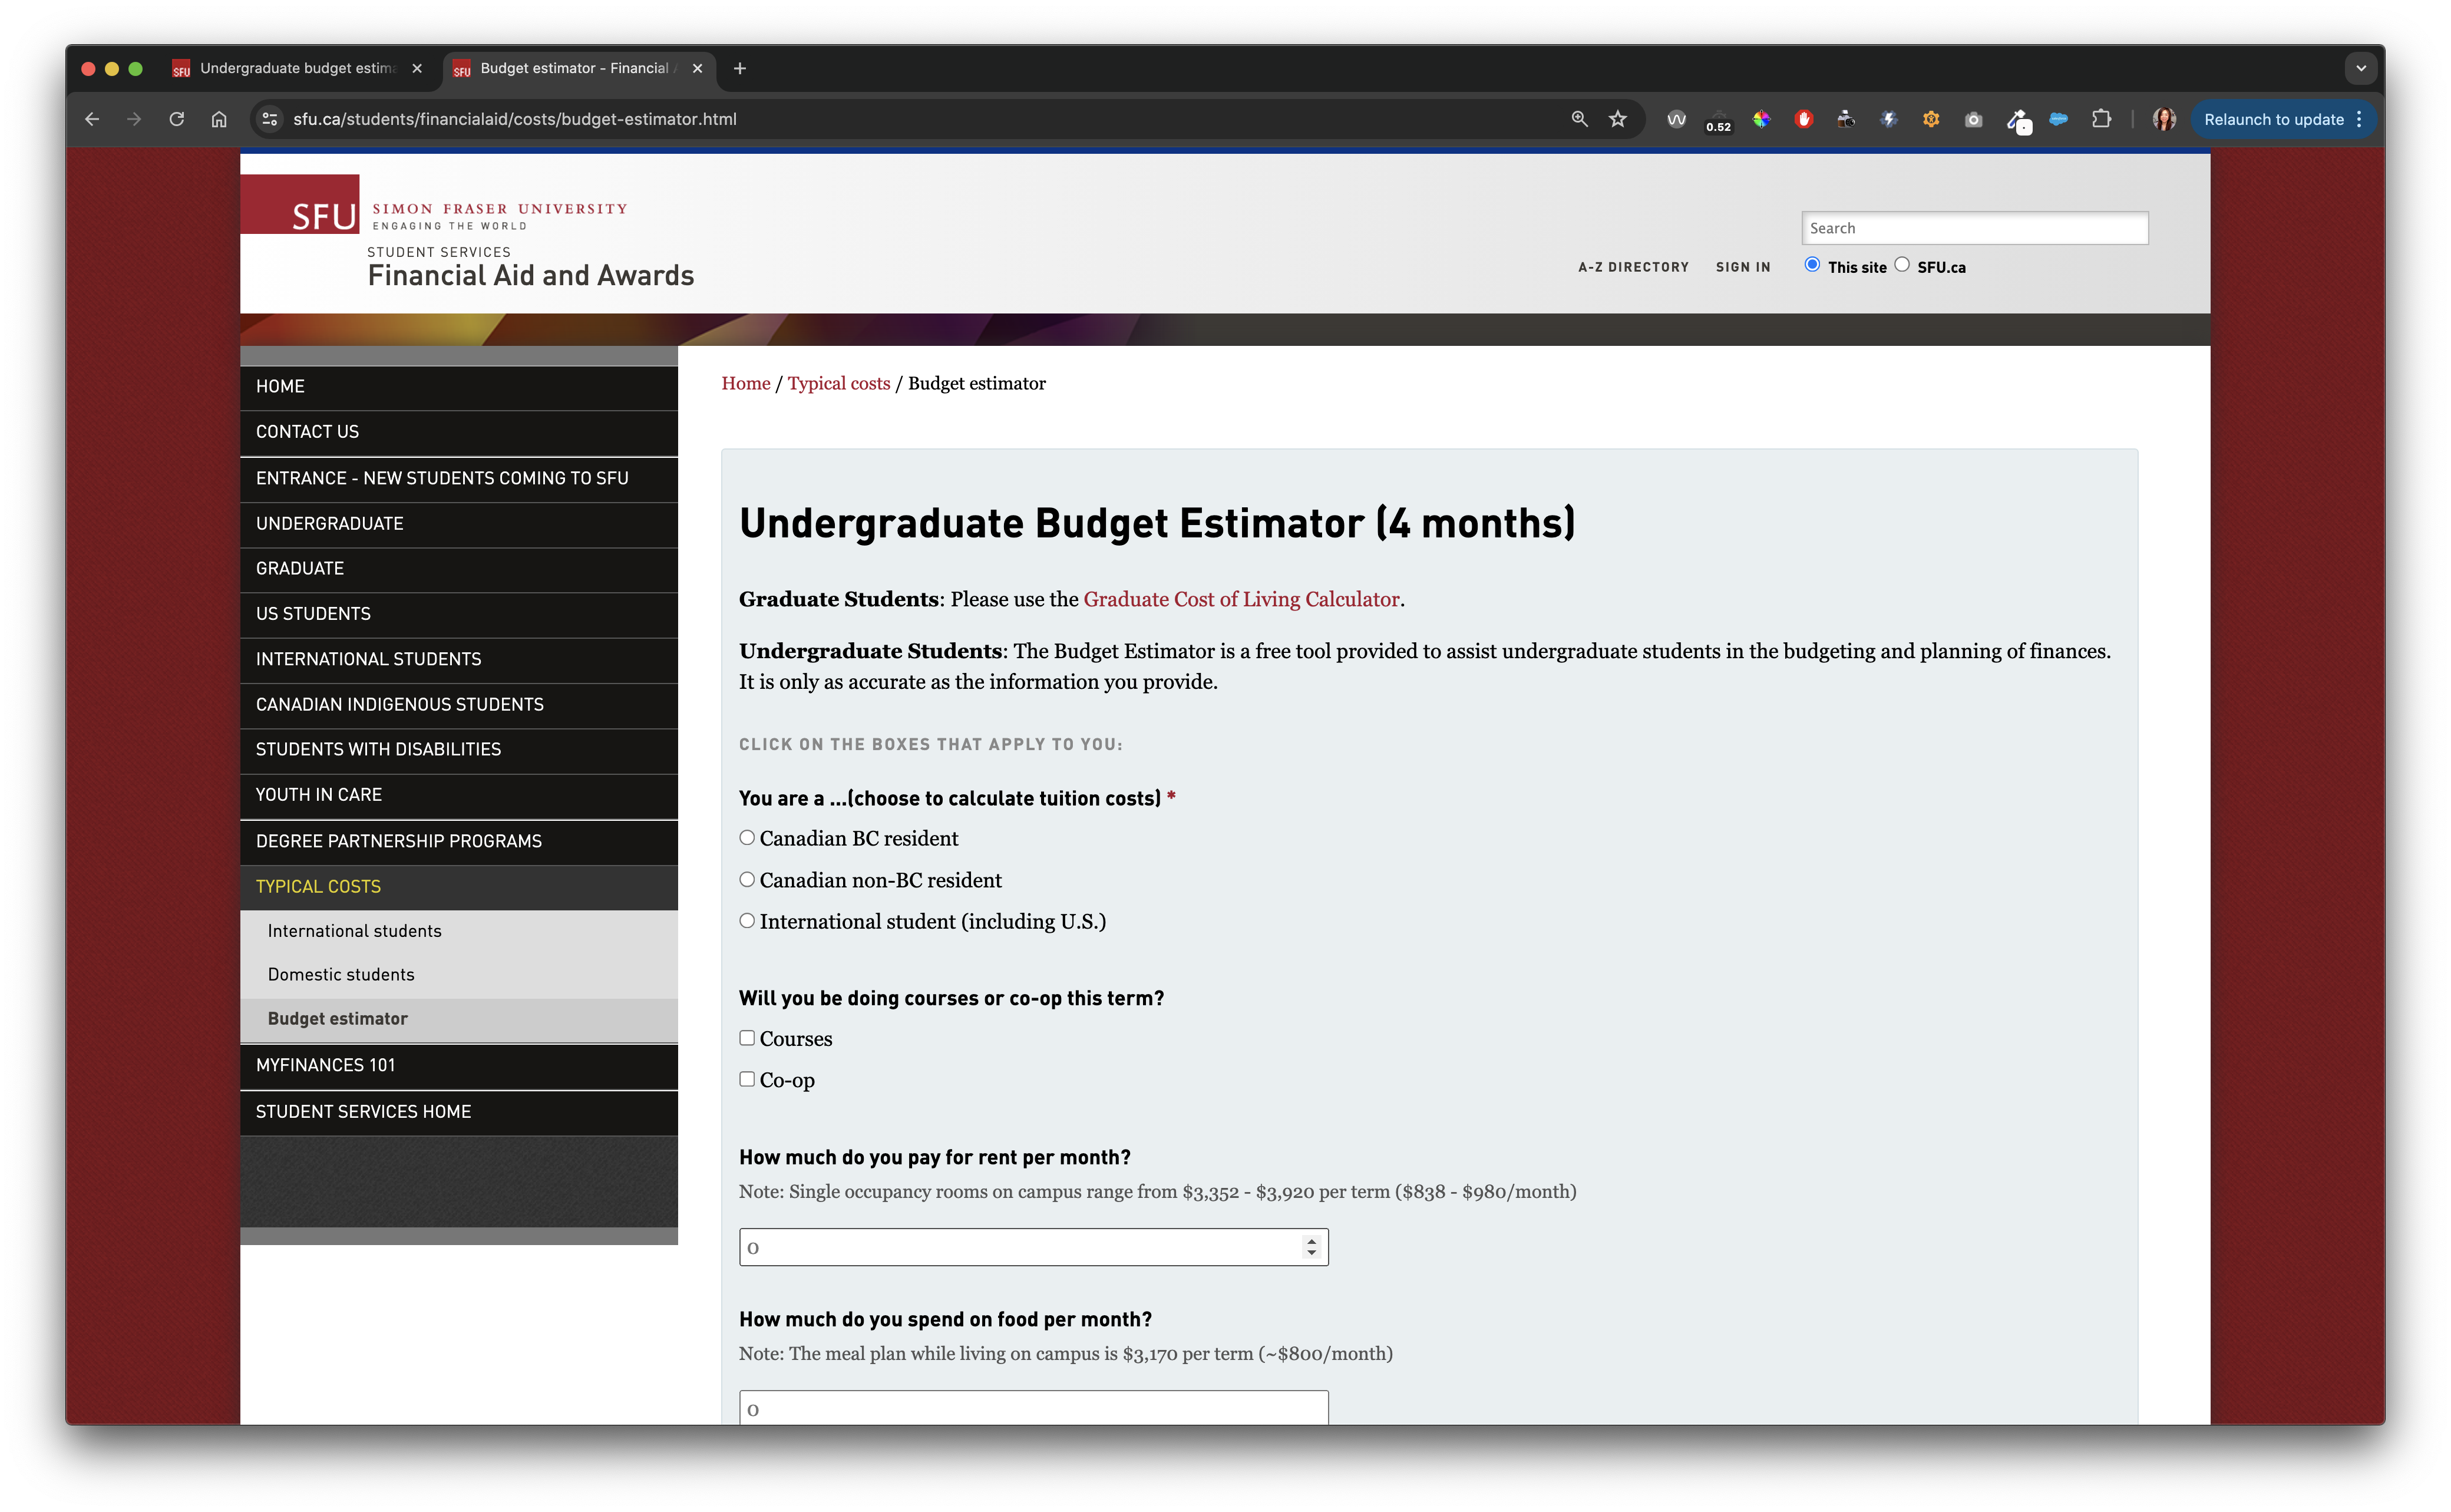Select Canadian BC resident option

[x=746, y=838]
